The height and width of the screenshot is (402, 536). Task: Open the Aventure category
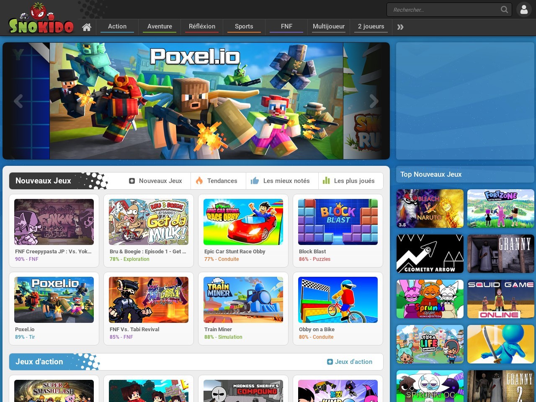coord(160,26)
